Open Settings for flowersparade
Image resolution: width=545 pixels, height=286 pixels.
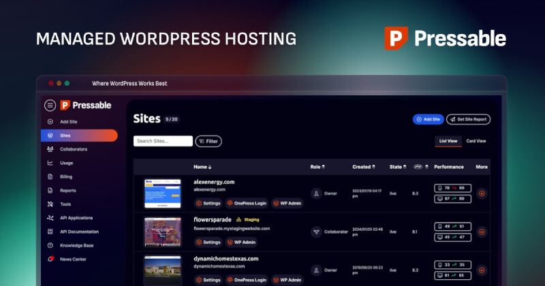pos(208,242)
